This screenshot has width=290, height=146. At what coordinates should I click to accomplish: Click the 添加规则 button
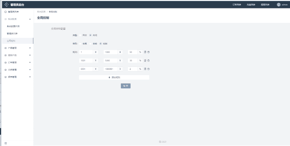(x=114, y=77)
